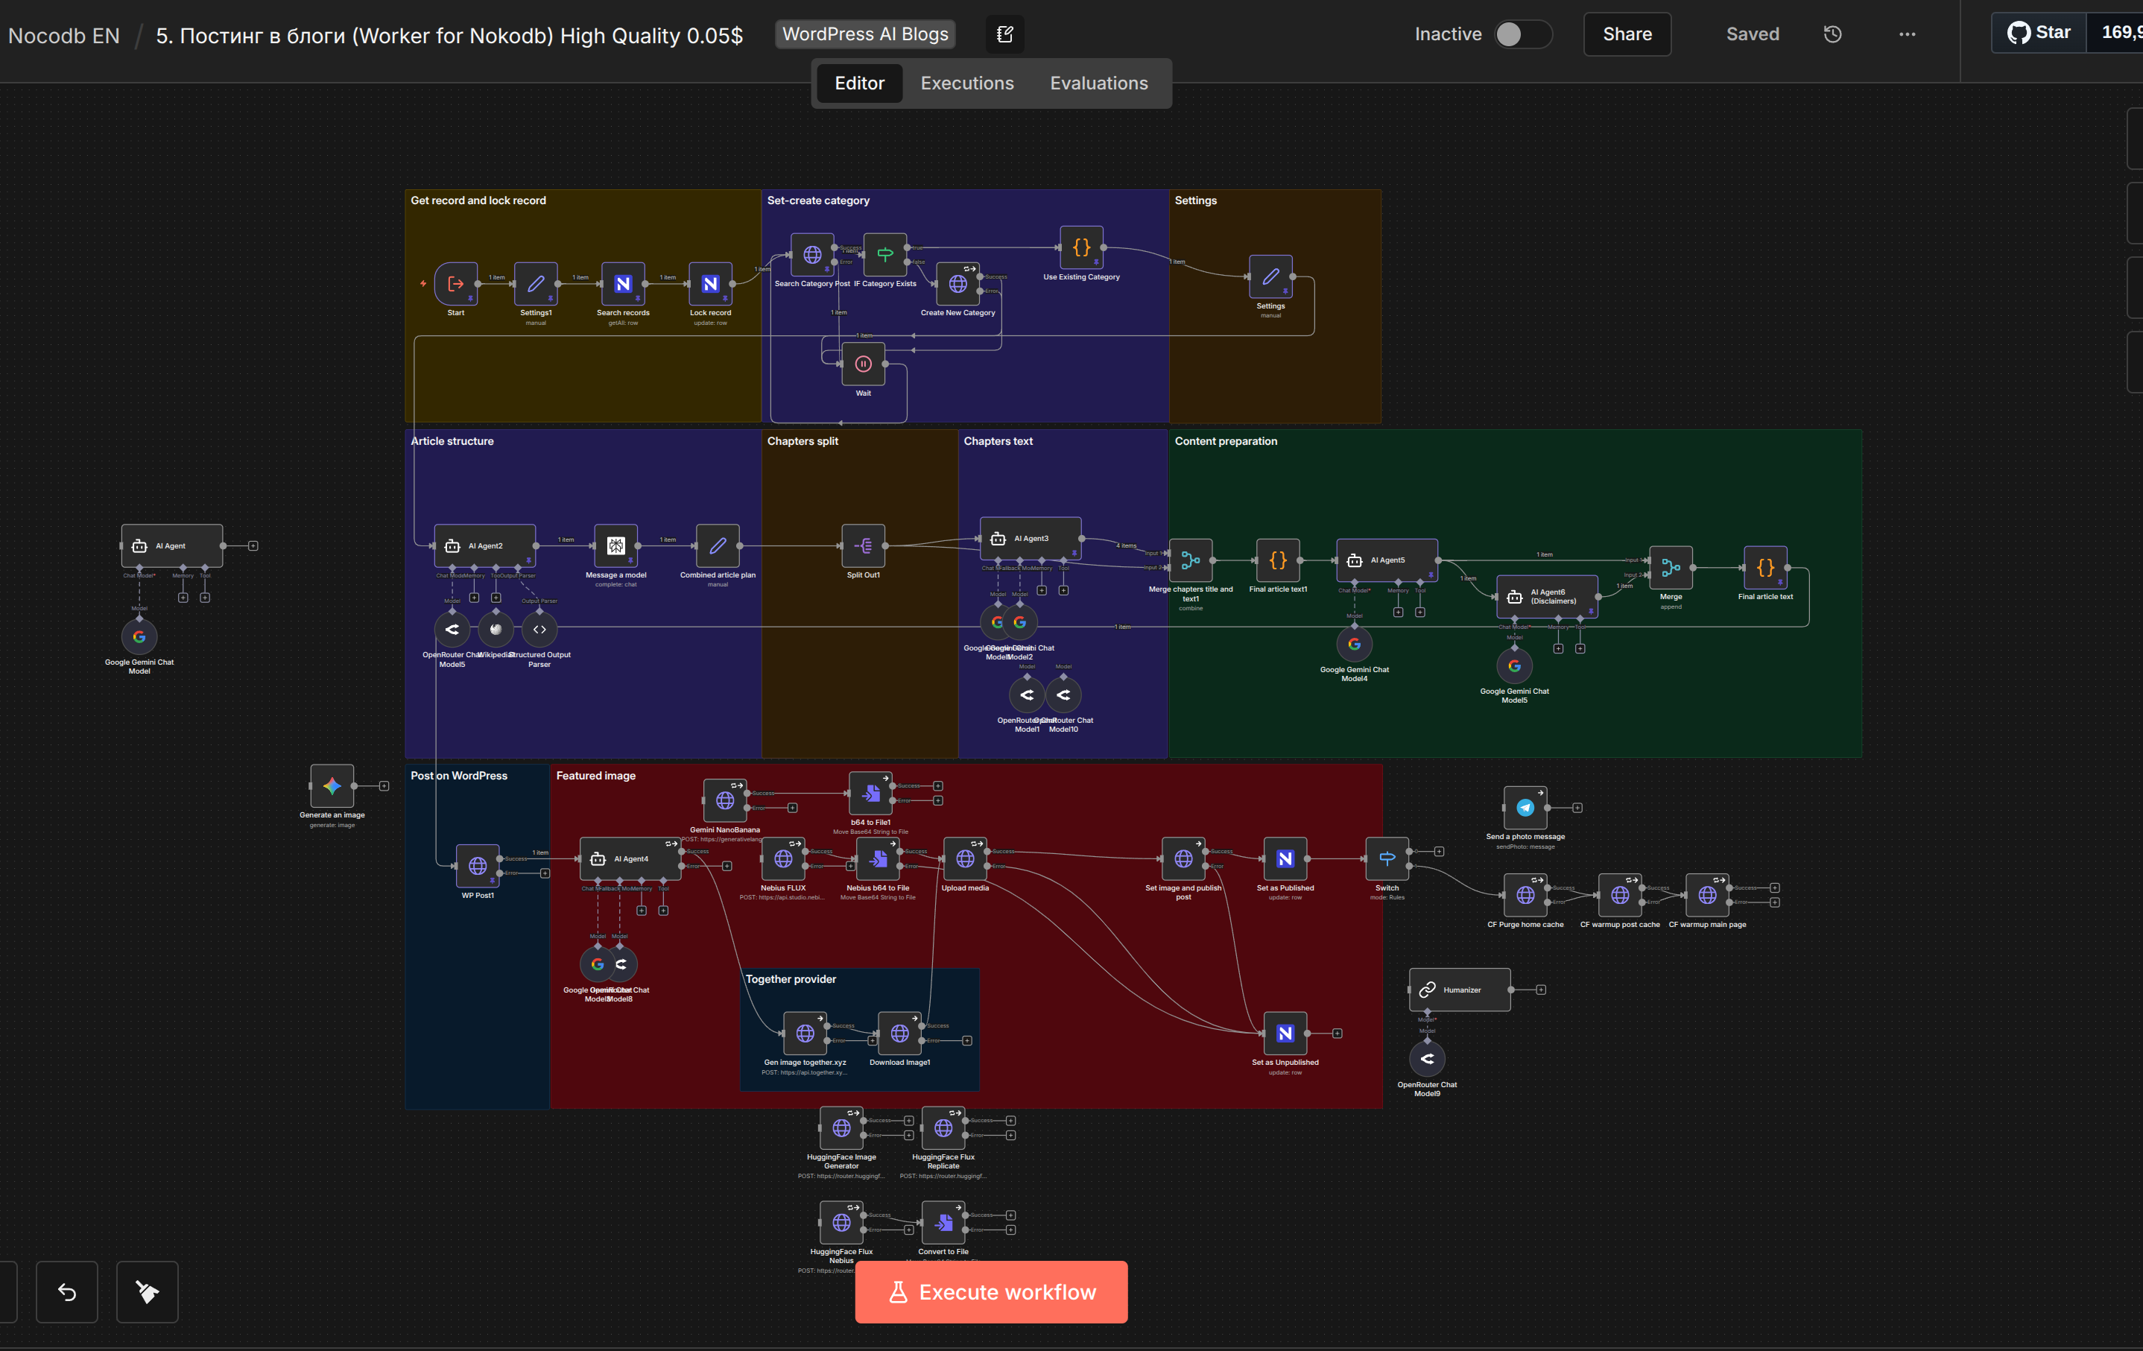This screenshot has height=1351, width=2143.
Task: Switch to the Executions tab
Action: click(966, 83)
